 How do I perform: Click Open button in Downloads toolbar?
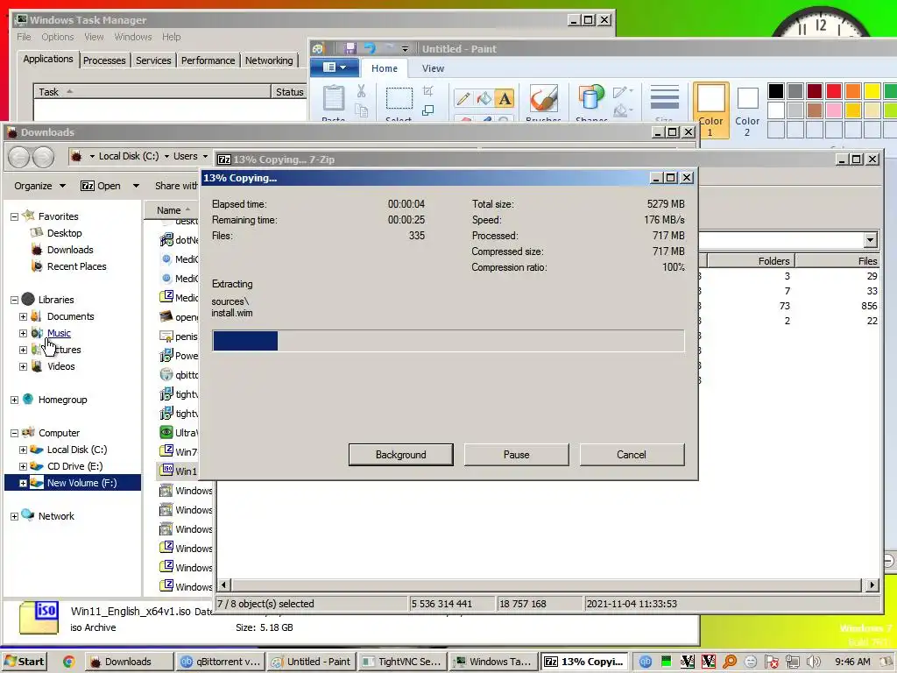point(102,186)
